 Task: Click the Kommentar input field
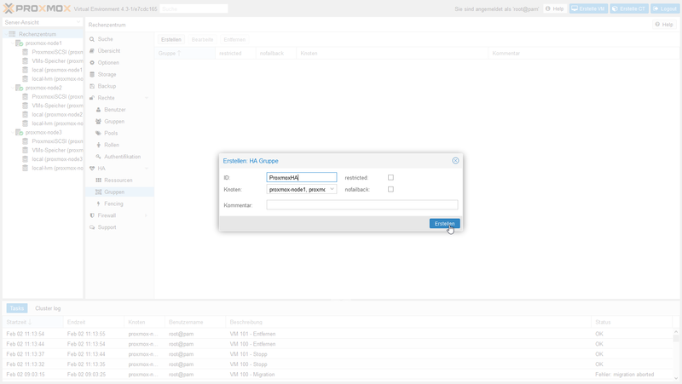pyautogui.click(x=361, y=204)
